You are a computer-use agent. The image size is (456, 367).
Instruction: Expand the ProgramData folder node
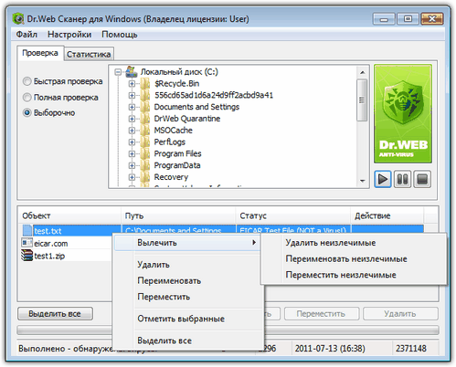132,165
